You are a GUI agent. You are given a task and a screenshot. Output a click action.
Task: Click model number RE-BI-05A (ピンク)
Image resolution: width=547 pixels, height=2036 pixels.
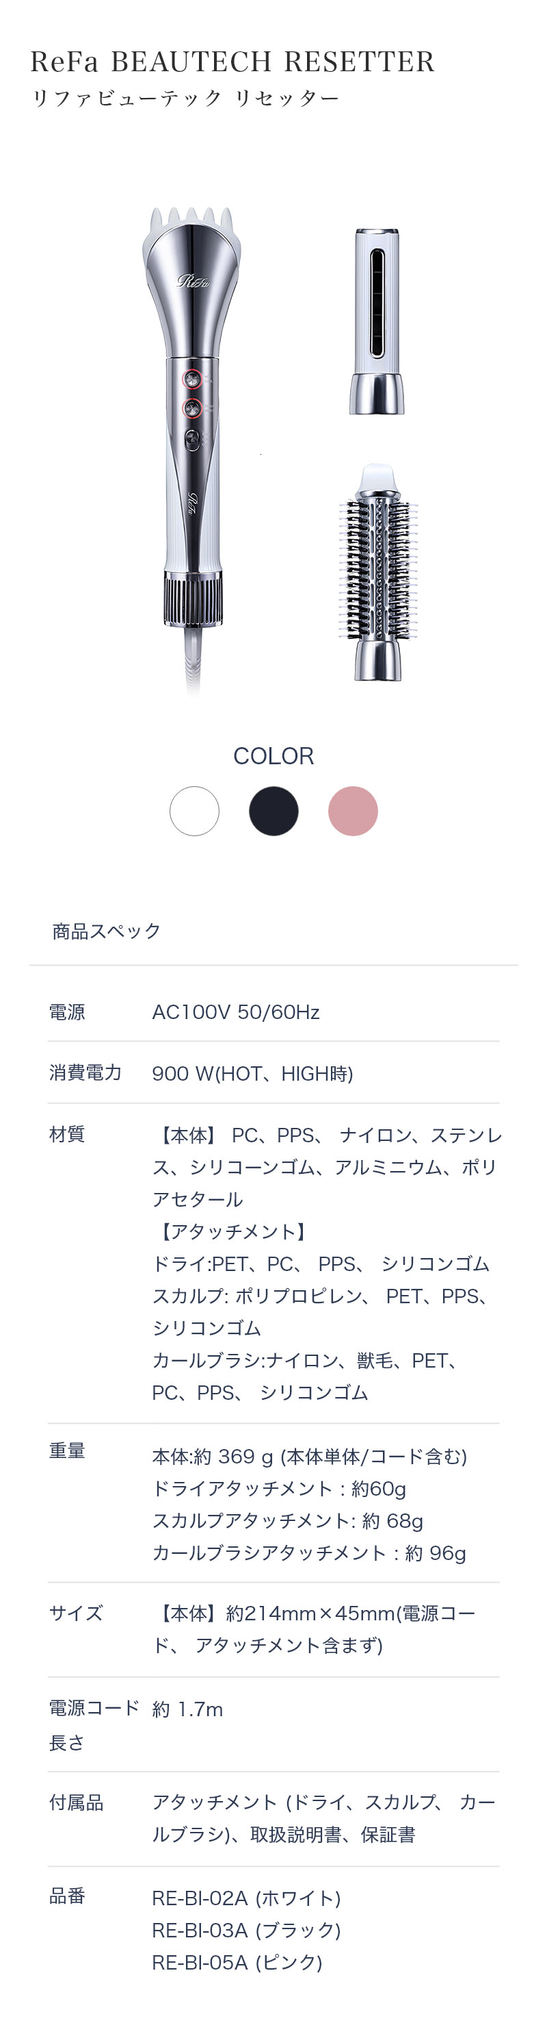click(237, 1963)
